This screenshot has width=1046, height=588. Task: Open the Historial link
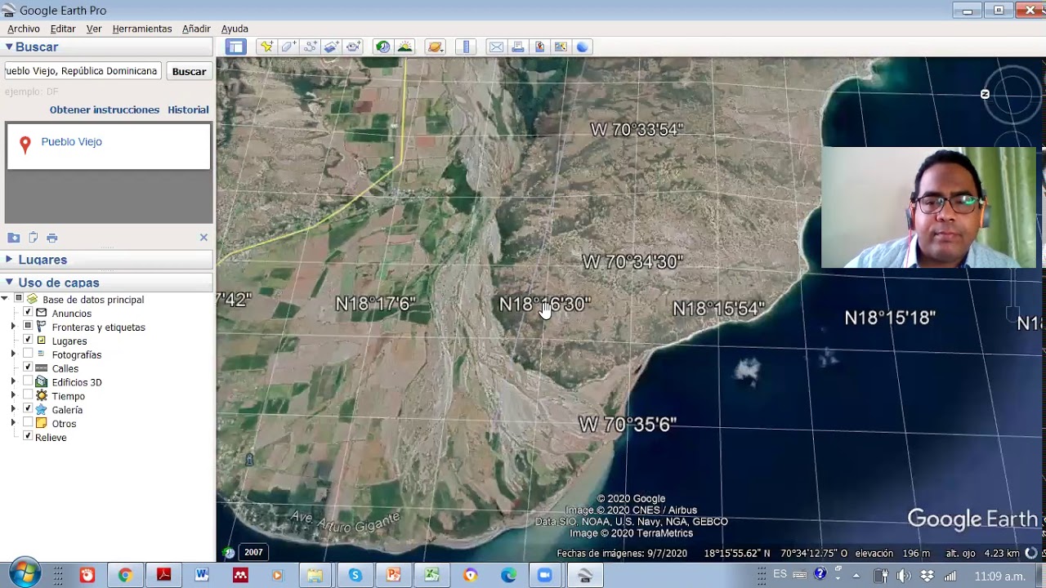click(x=188, y=109)
